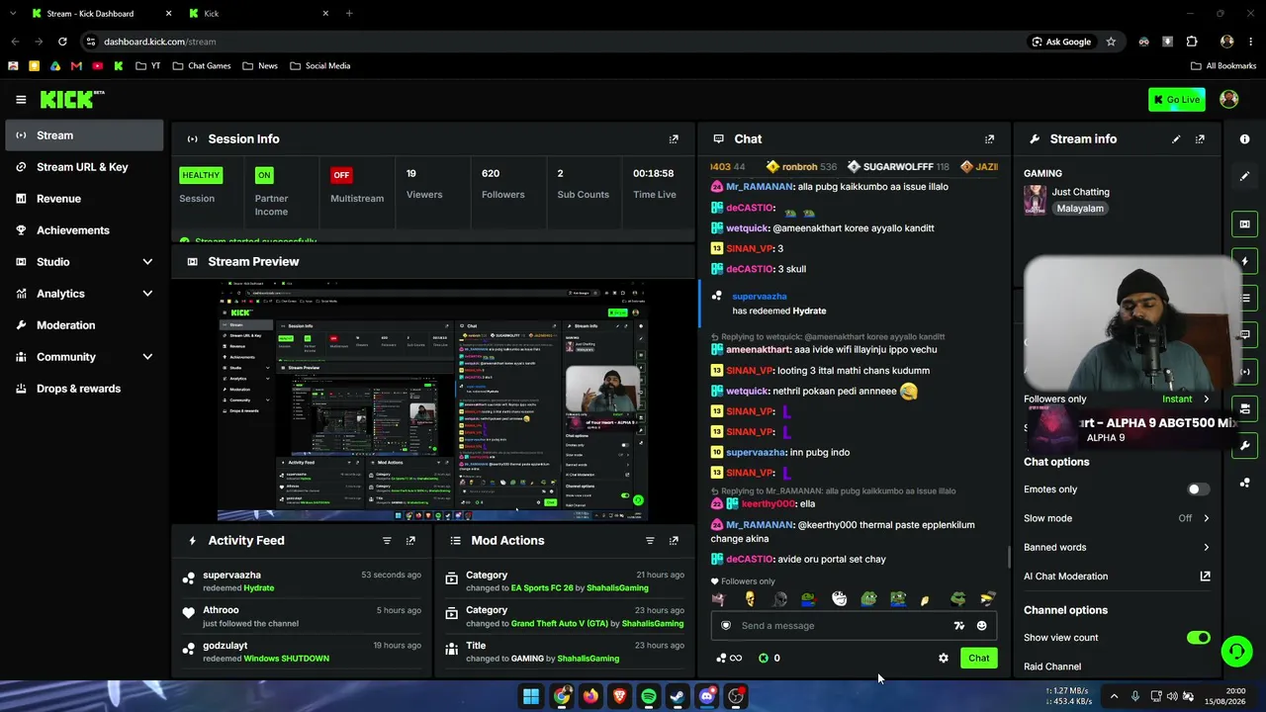This screenshot has width=1266, height=712.
Task: Open Discord from the taskbar
Action: [707, 697]
